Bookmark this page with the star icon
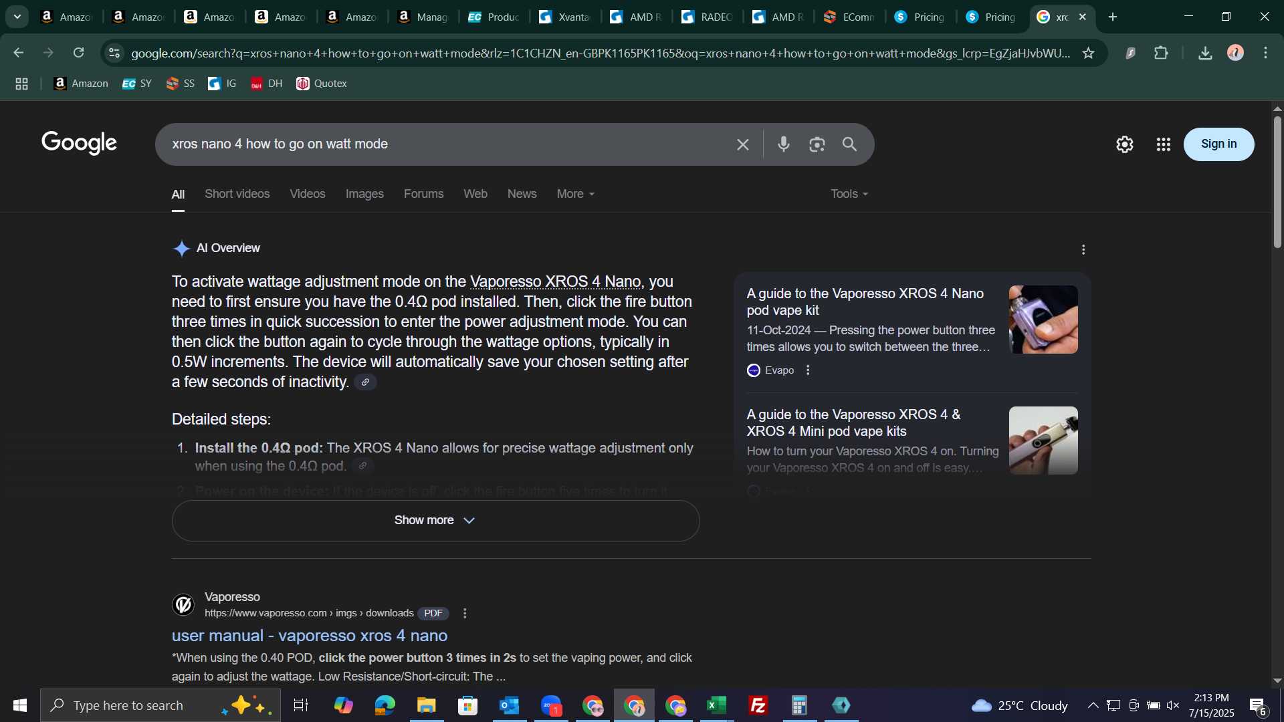1284x722 pixels. coord(1089,53)
